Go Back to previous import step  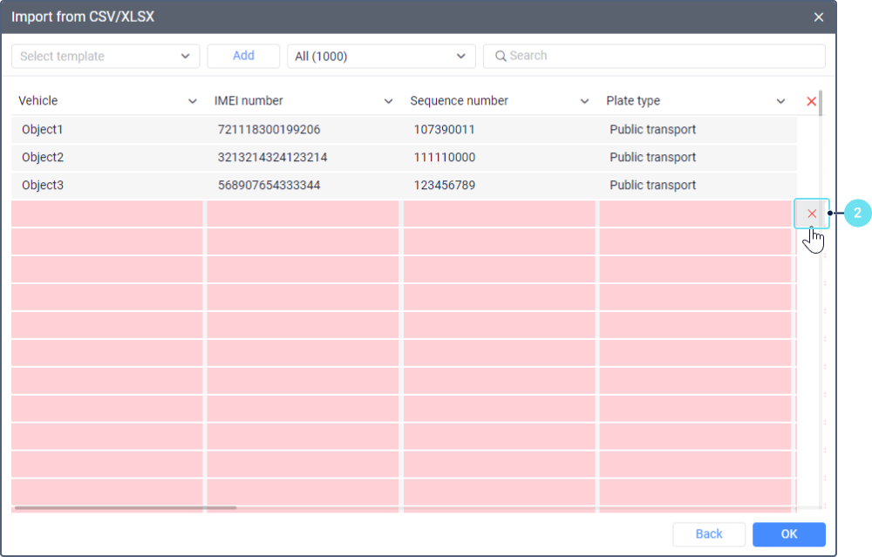[x=709, y=533]
